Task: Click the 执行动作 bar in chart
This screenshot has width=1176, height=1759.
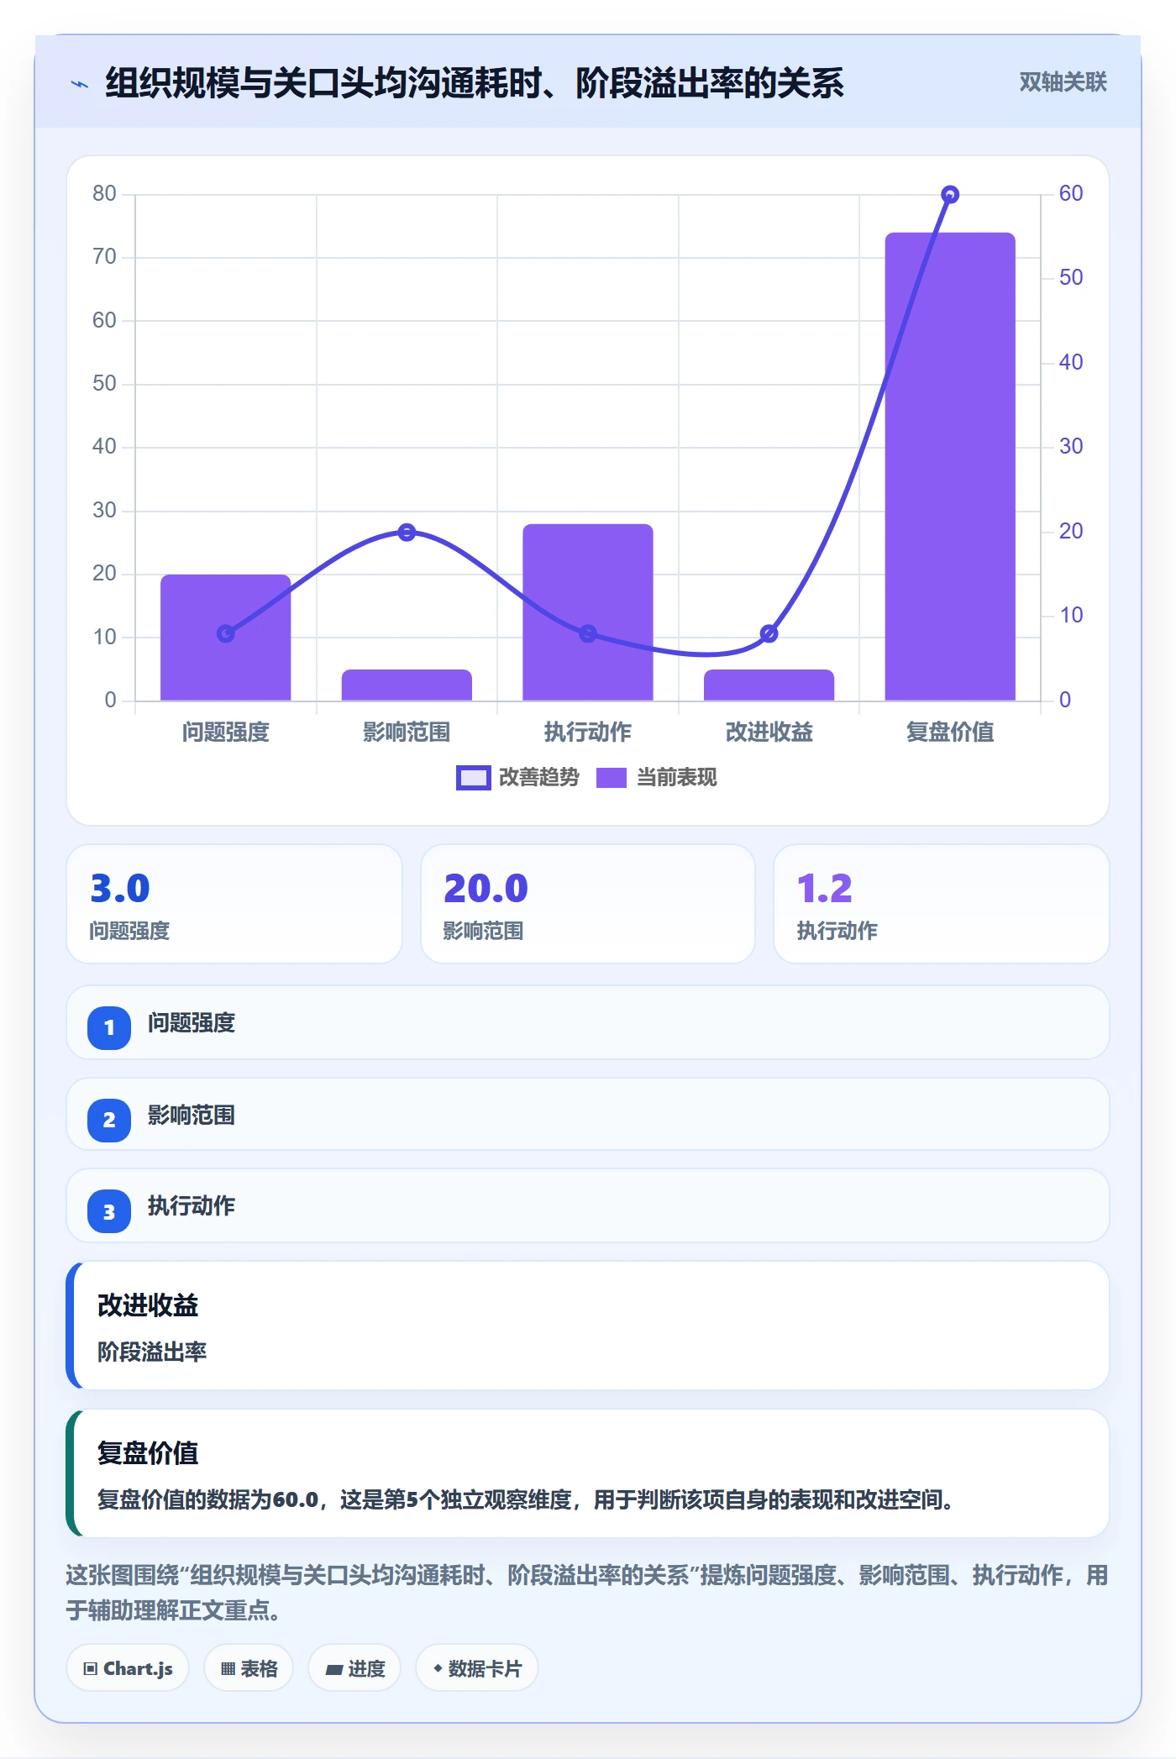Action: 588,612
